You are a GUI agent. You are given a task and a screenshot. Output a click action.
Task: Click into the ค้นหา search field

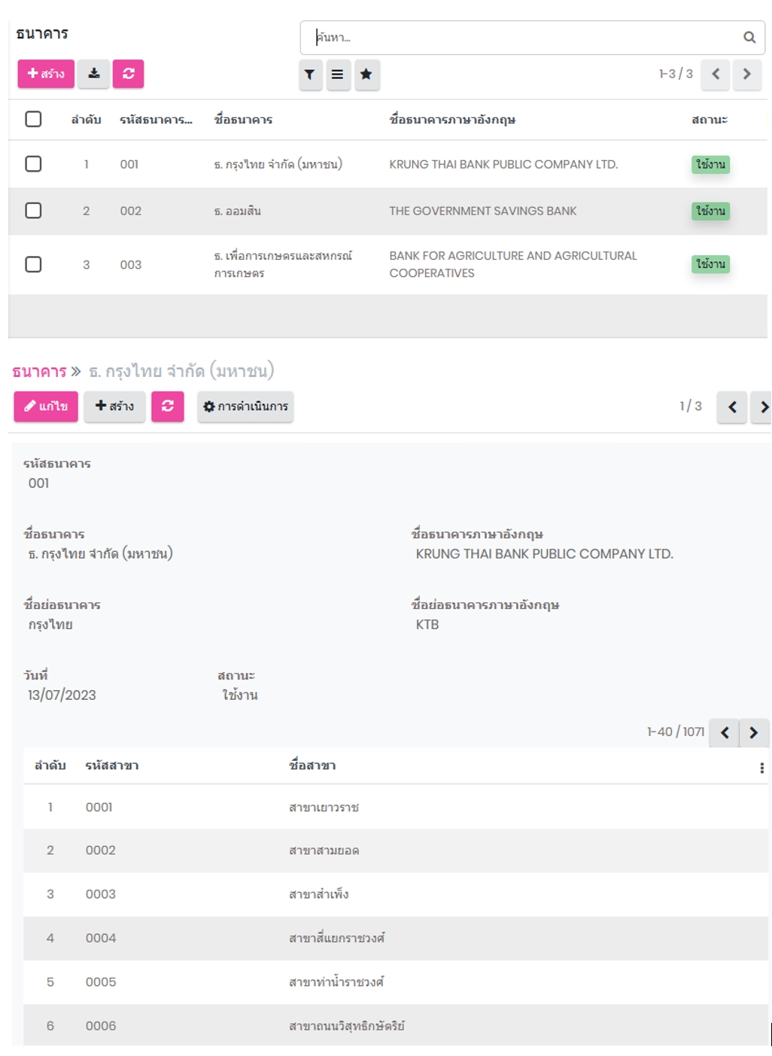(527, 37)
